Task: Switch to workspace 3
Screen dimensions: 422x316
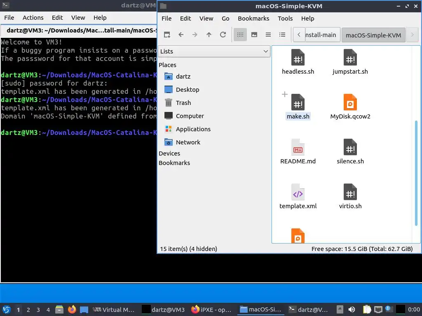Action: click(38, 310)
